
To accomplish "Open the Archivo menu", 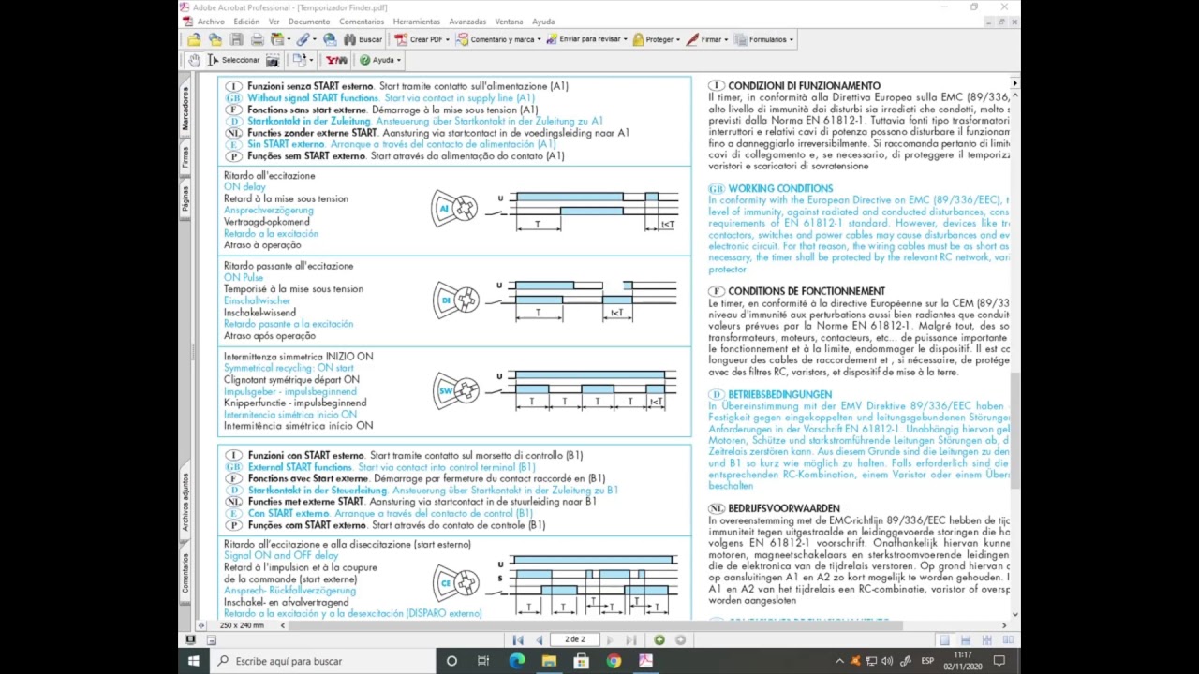I will [x=211, y=22].
